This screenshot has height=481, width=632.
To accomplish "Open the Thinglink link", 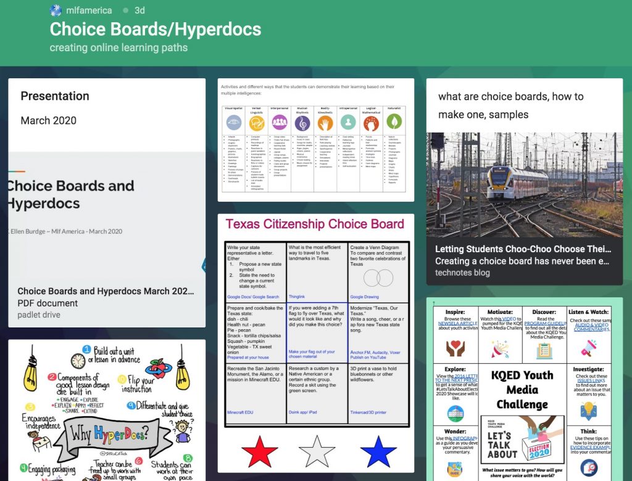I will tap(297, 297).
